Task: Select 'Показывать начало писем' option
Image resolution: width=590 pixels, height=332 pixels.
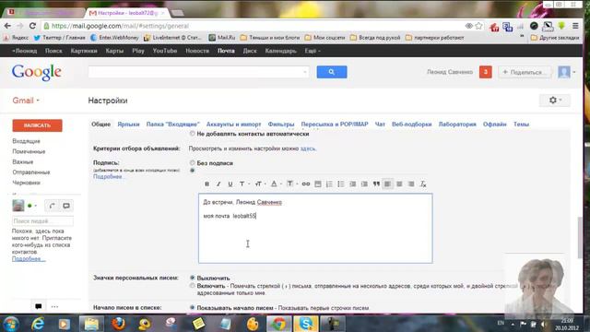Action: pos(193,307)
